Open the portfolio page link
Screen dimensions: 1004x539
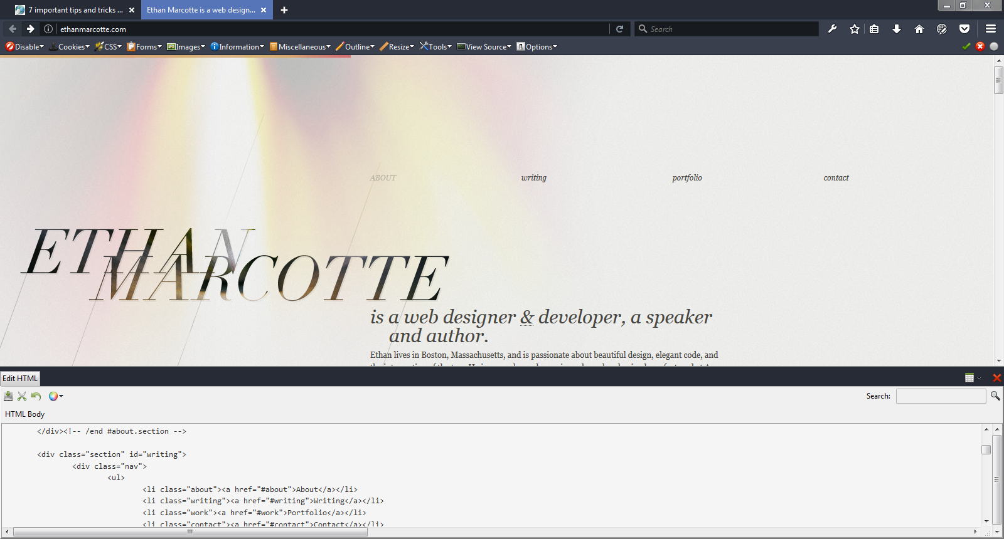(687, 178)
